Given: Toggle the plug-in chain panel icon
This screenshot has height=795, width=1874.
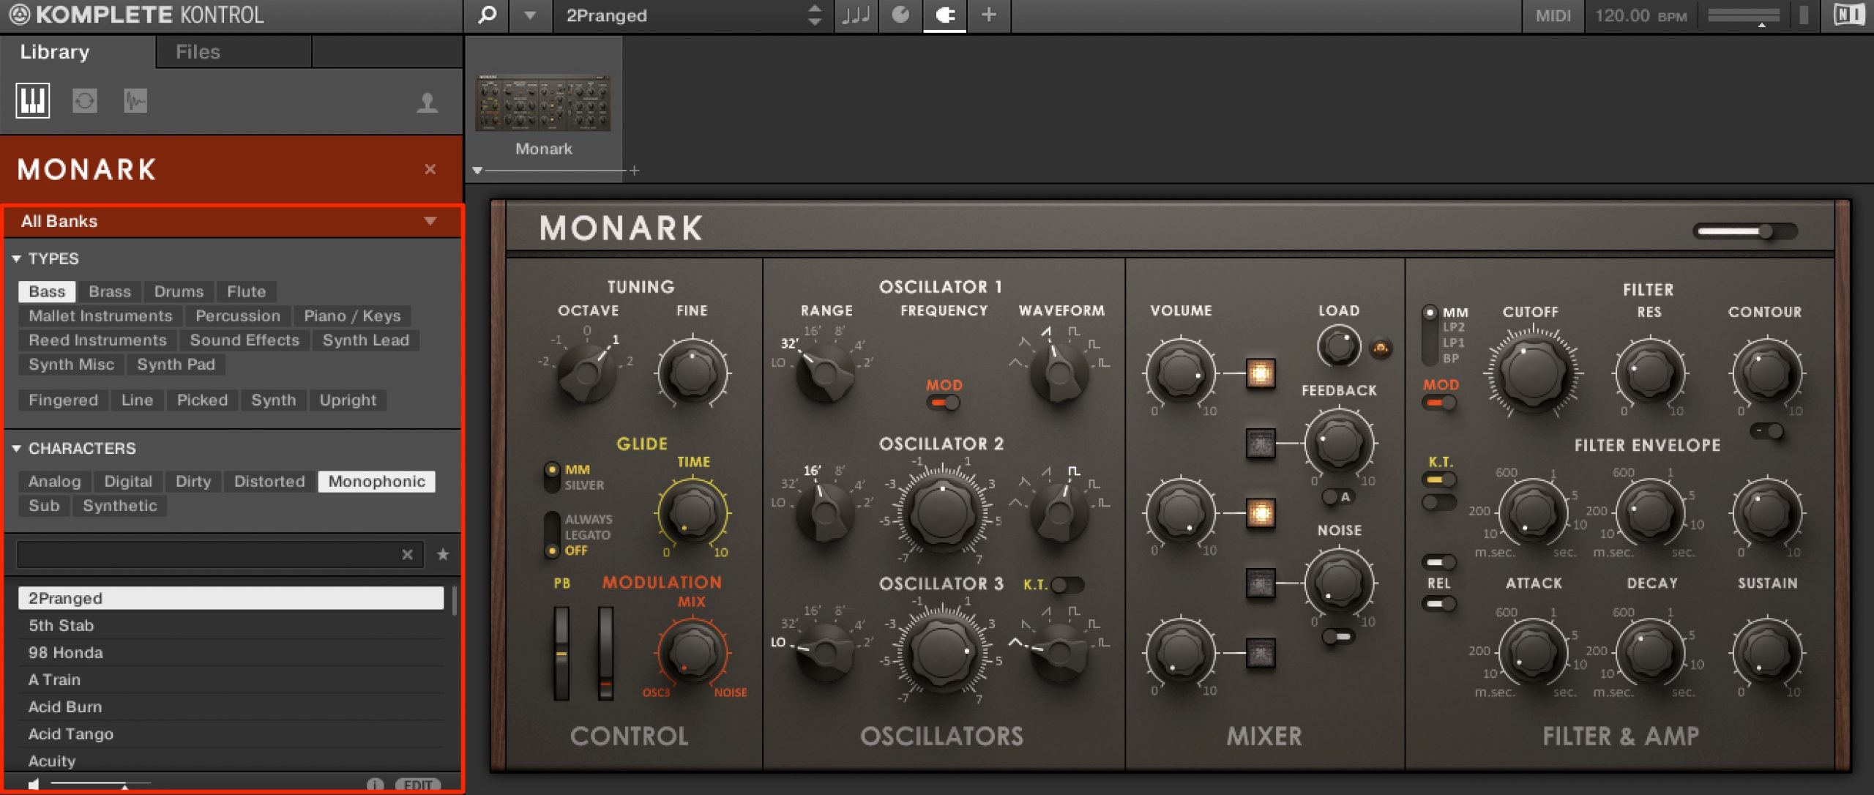Looking at the screenshot, I should pos(945,15).
